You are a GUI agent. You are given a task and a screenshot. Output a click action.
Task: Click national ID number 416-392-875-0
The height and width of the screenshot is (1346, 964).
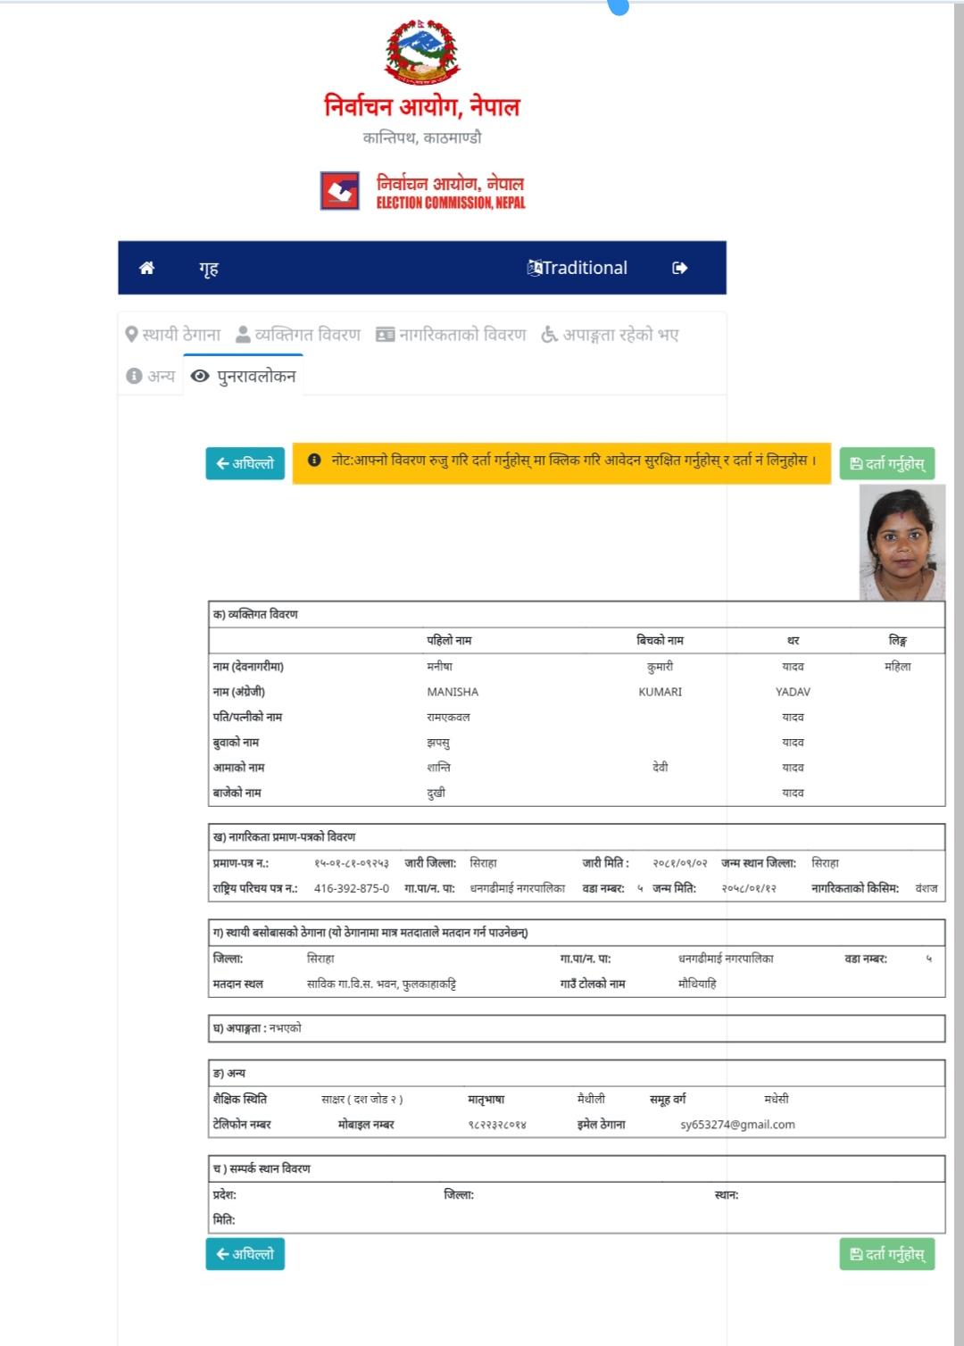click(x=352, y=888)
